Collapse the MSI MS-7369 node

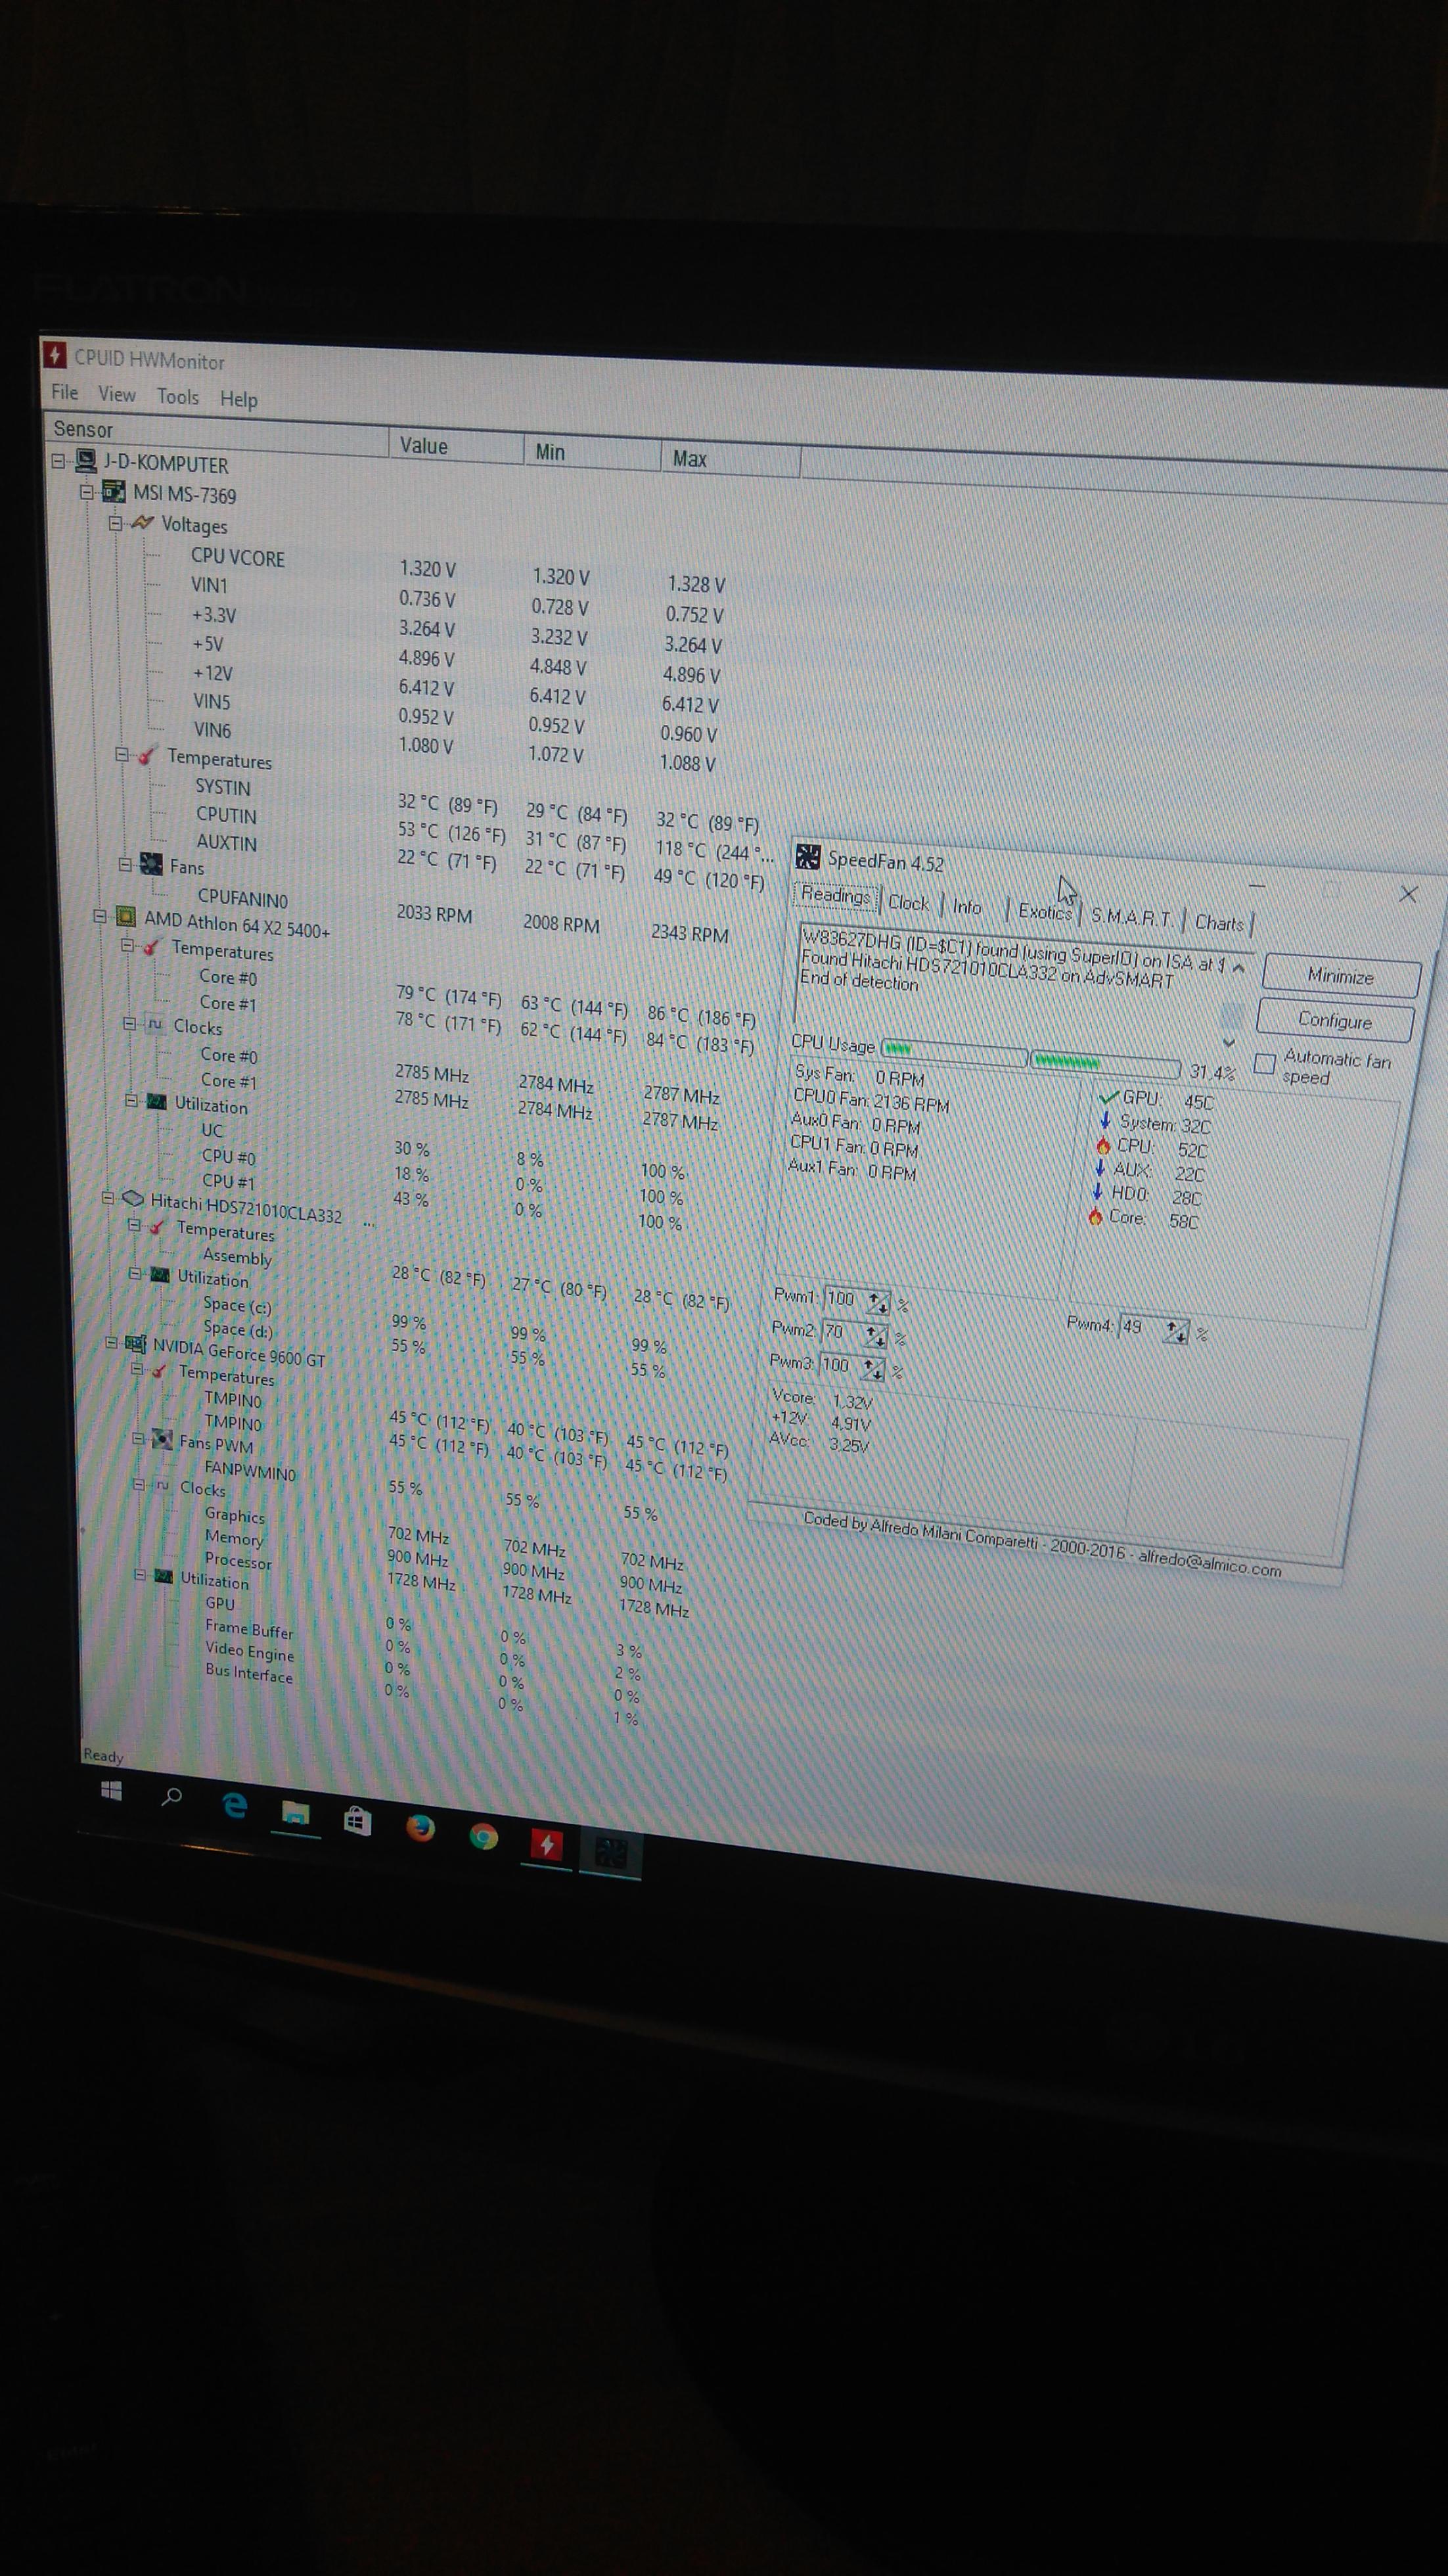[x=87, y=491]
